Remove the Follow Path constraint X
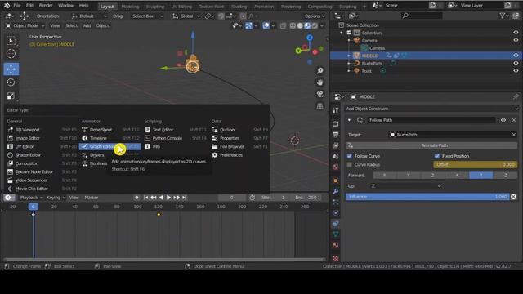 click(x=514, y=120)
